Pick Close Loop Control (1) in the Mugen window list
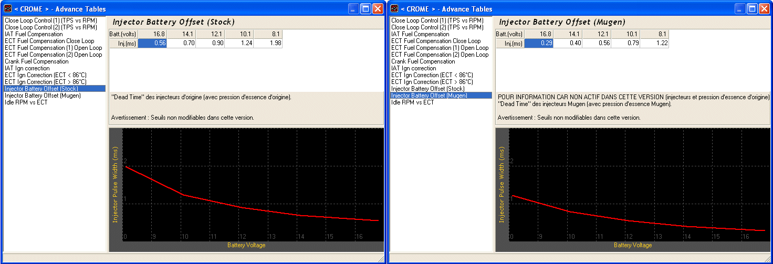The width and height of the screenshot is (773, 264). click(437, 20)
